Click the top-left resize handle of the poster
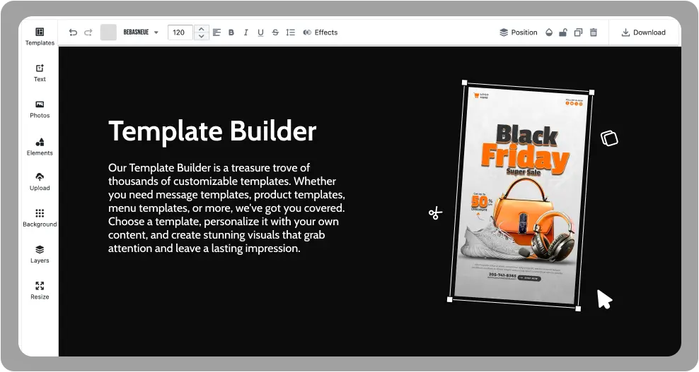 (465, 83)
